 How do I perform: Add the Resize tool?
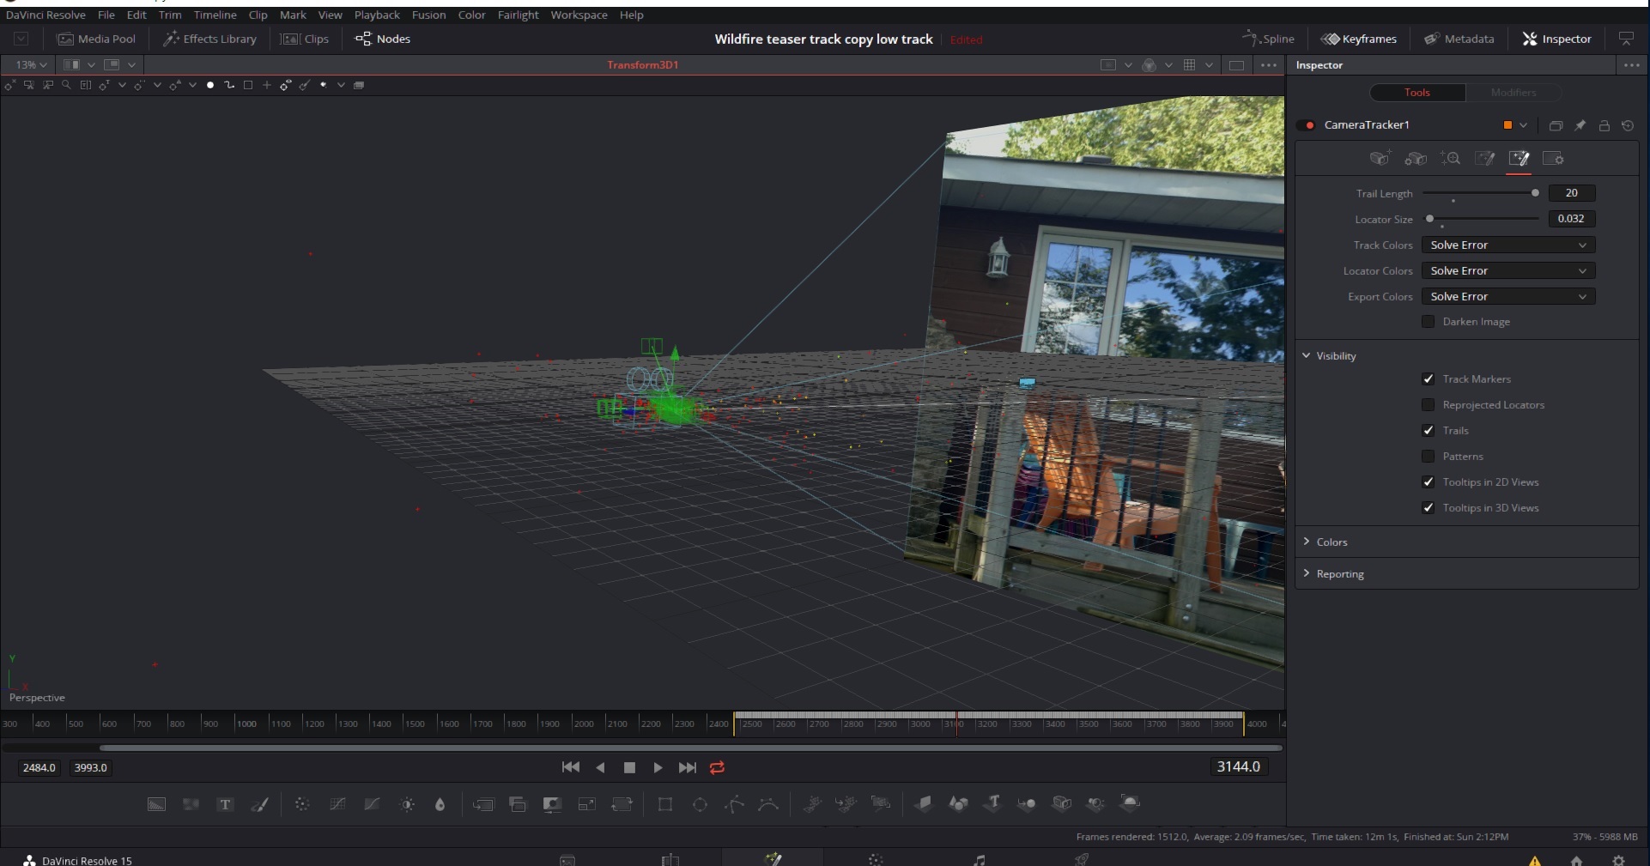(x=587, y=804)
